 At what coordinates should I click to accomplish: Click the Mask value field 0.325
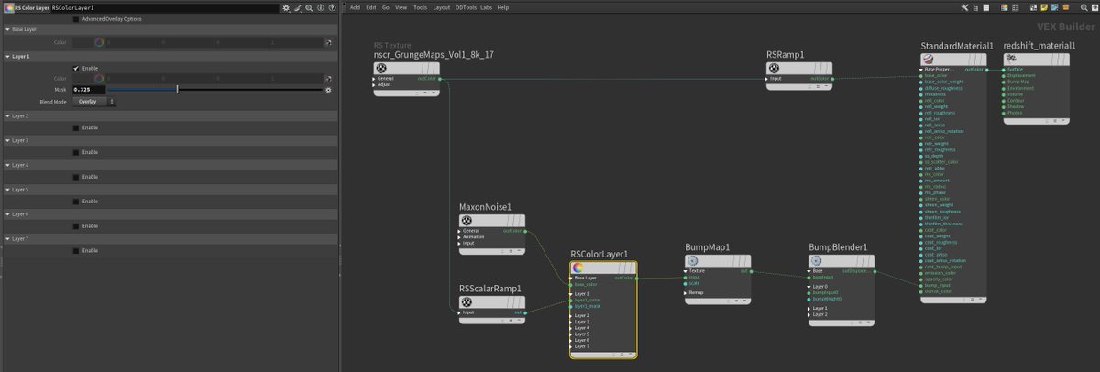[88, 90]
